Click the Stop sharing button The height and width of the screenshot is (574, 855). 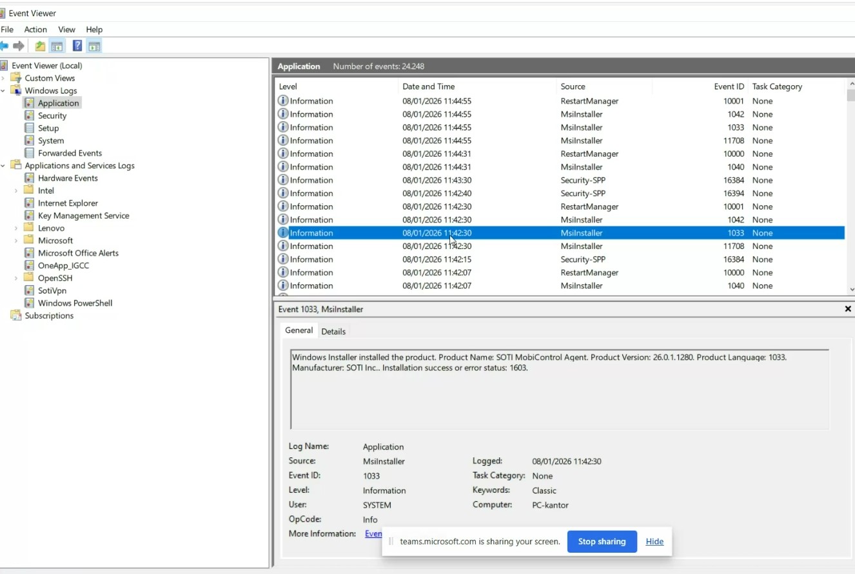click(602, 541)
